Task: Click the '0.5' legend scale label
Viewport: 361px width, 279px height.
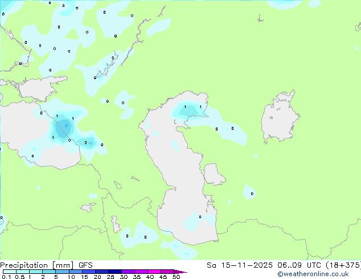Action: (20, 277)
